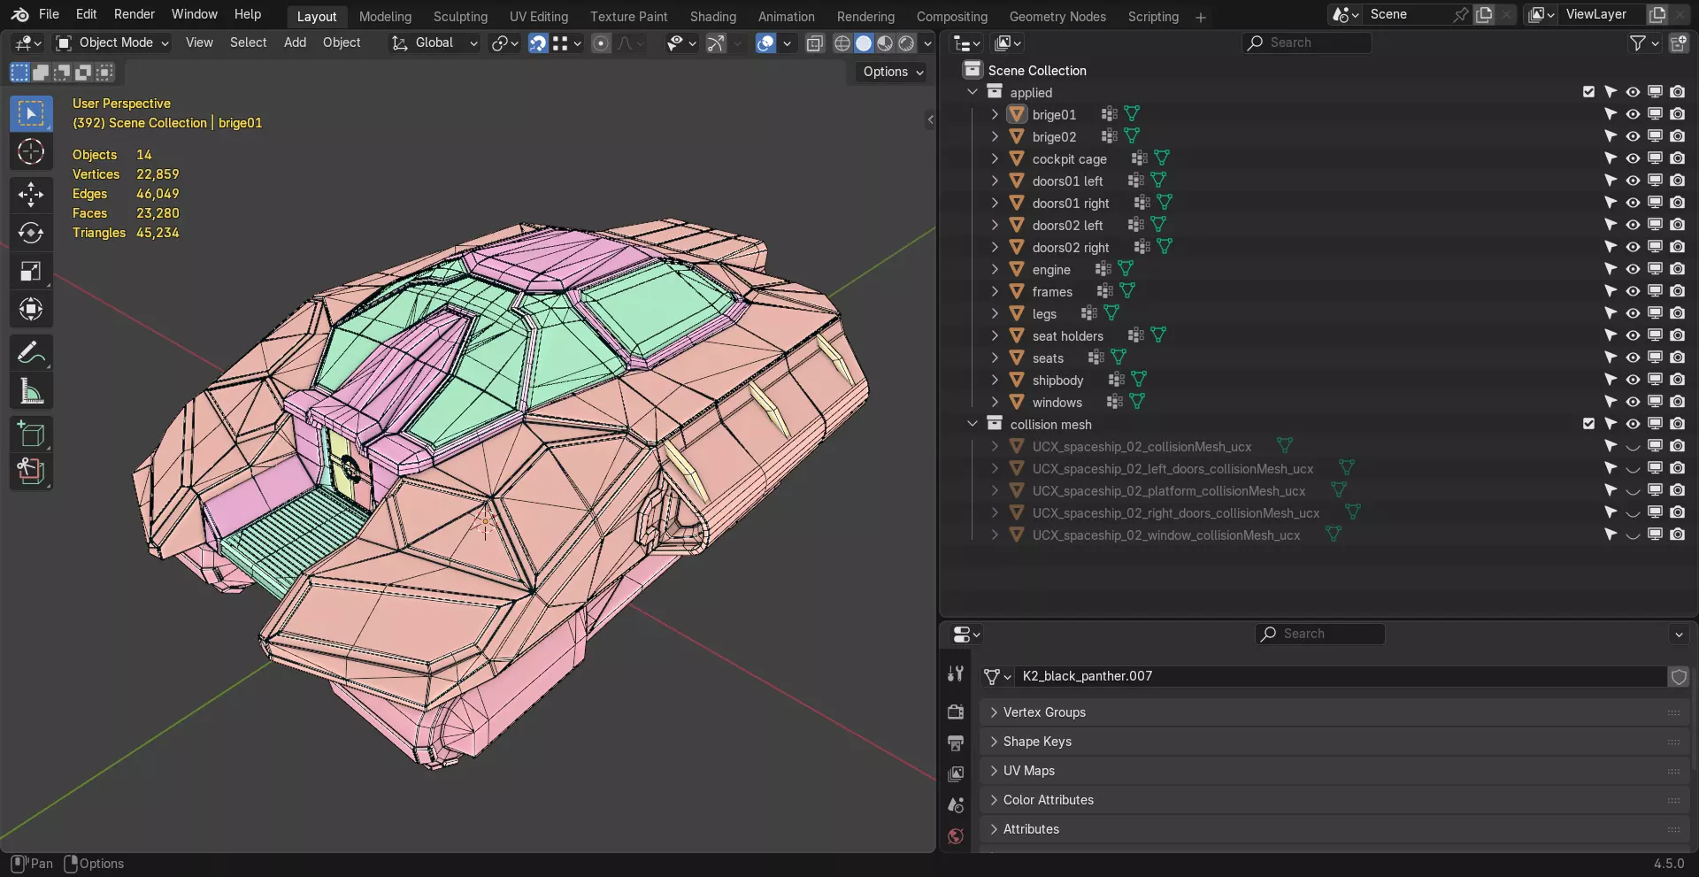Image resolution: width=1699 pixels, height=877 pixels.
Task: Click the new scene icon
Action: pyautogui.click(x=1485, y=14)
